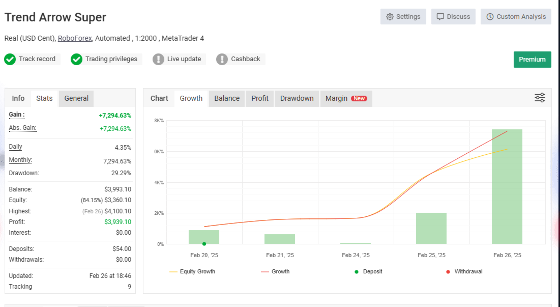This screenshot has height=307, width=560.
Task: Open chart filter sliders icon
Action: [540, 98]
